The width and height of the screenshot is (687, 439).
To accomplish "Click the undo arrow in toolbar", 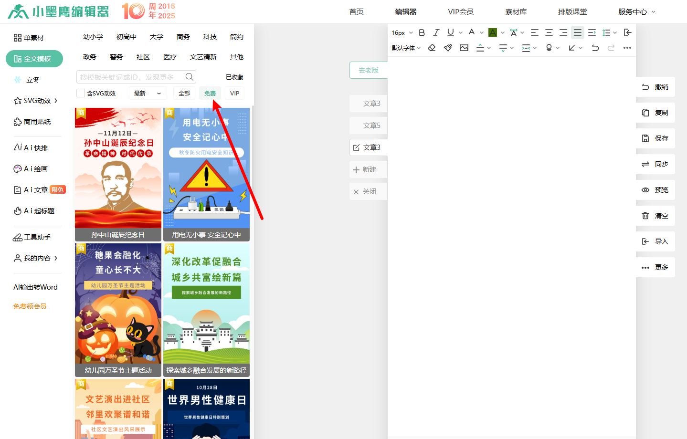I will coord(595,48).
